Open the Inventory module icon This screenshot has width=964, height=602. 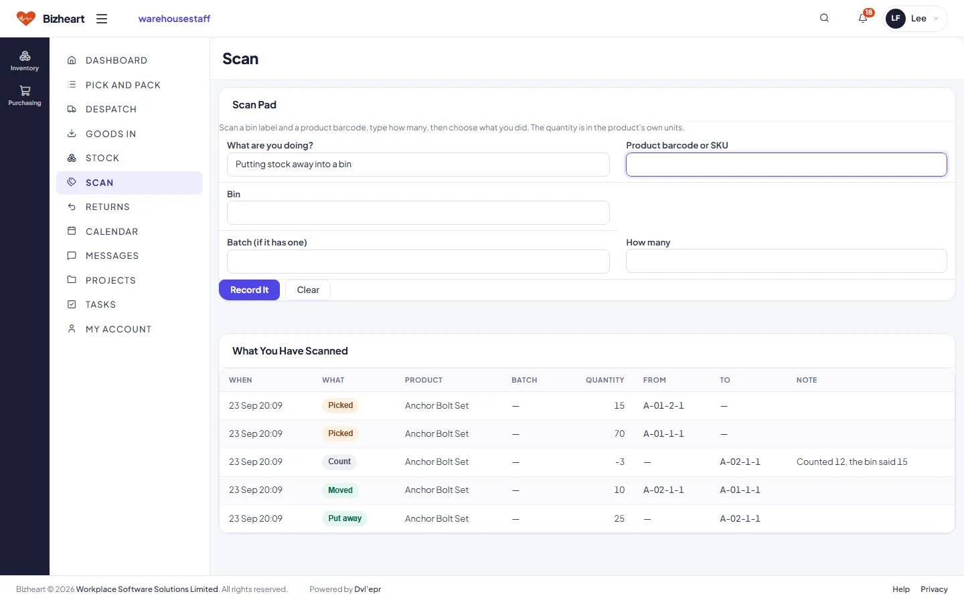tap(25, 56)
